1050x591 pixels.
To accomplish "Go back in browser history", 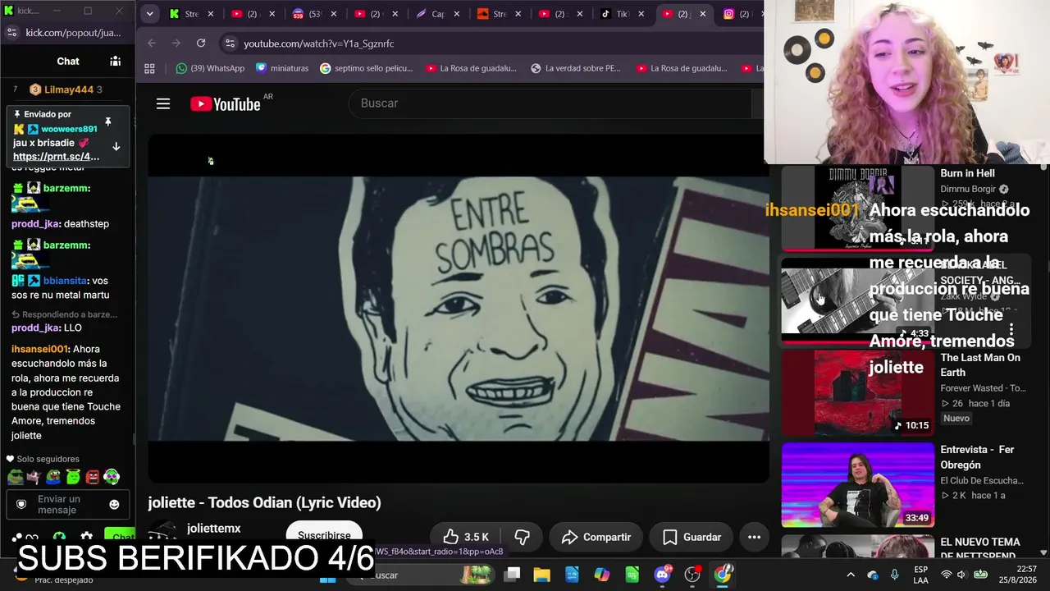I will click(x=152, y=43).
